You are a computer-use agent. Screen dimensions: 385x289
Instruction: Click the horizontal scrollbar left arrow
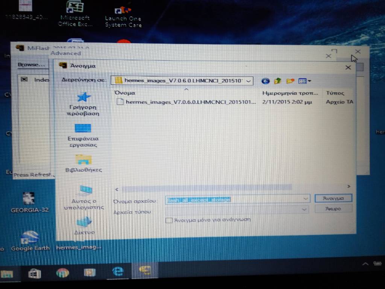[117, 189]
